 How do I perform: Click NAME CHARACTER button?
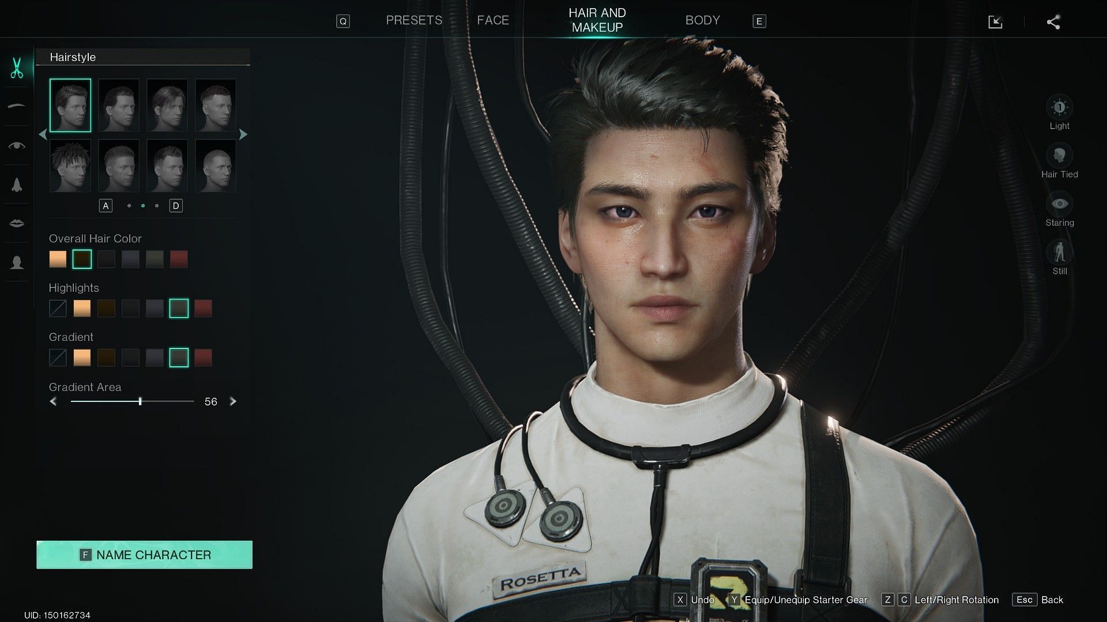point(145,555)
